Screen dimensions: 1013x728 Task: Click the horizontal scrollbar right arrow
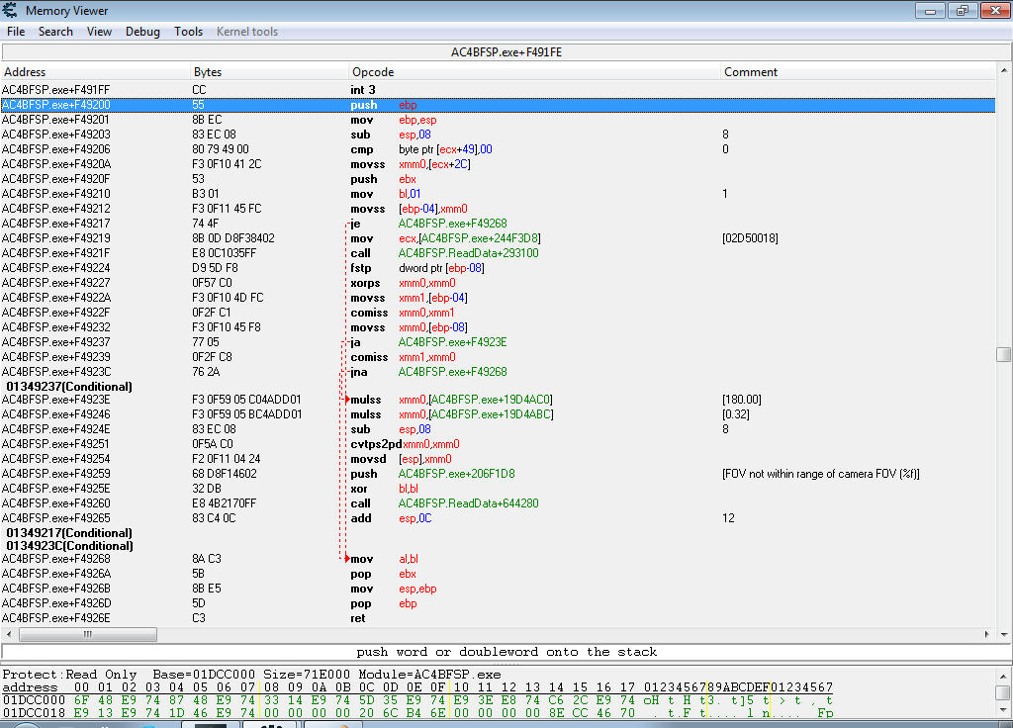[x=988, y=634]
